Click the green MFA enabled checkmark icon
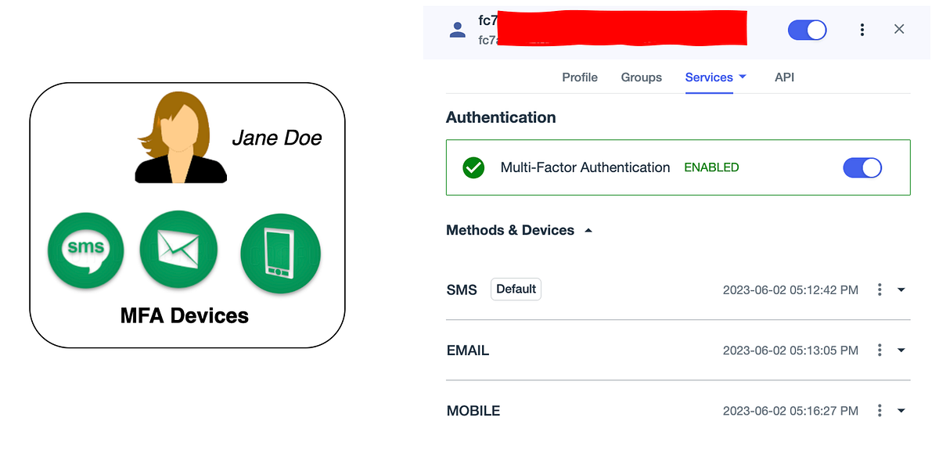 pos(473,167)
